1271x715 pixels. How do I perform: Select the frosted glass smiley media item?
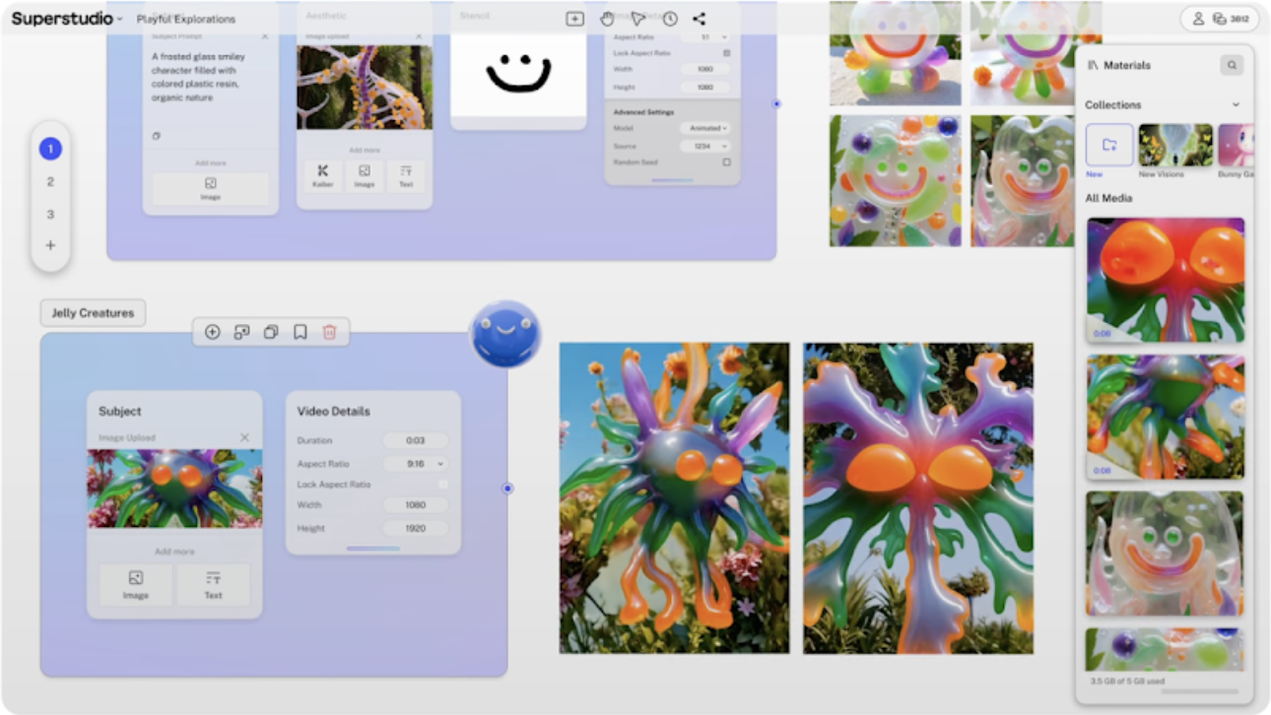tap(1166, 553)
